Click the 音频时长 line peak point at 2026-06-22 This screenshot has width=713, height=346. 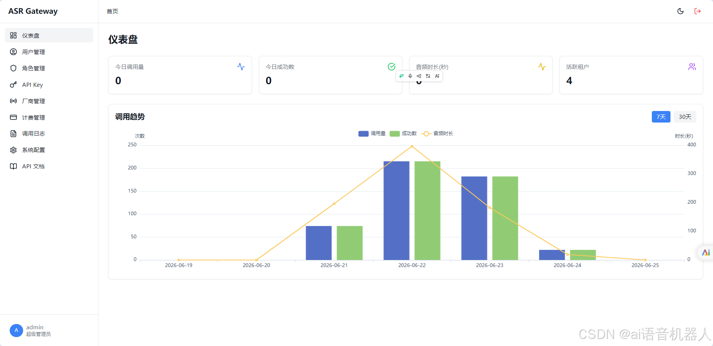(x=412, y=146)
